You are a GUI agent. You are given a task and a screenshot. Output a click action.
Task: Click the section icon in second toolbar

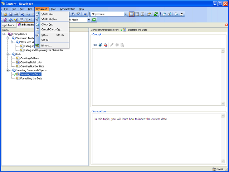tap(11, 20)
